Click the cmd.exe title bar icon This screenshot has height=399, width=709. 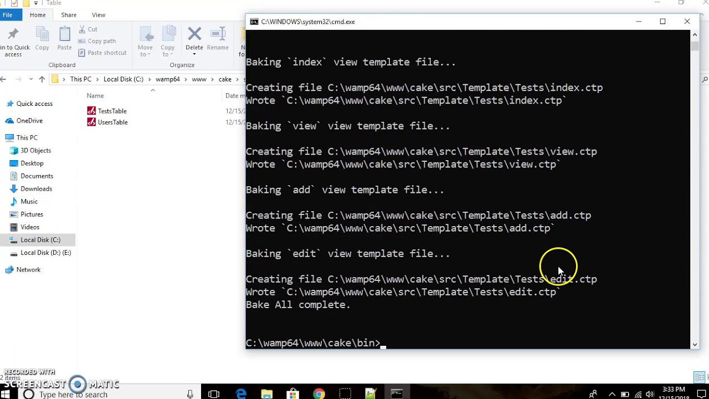[x=254, y=22]
